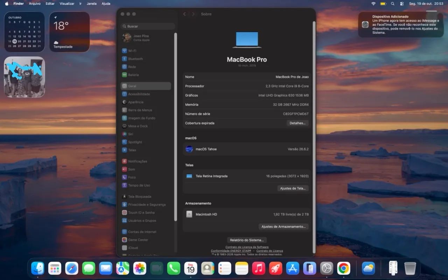Click the Macintosh HD storage row

(x=247, y=214)
